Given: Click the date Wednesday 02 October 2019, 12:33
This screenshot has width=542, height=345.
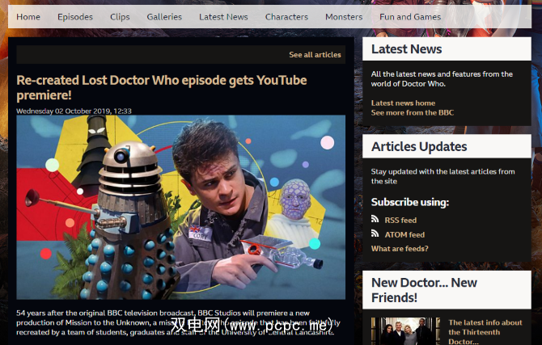Looking at the screenshot, I should coord(74,111).
